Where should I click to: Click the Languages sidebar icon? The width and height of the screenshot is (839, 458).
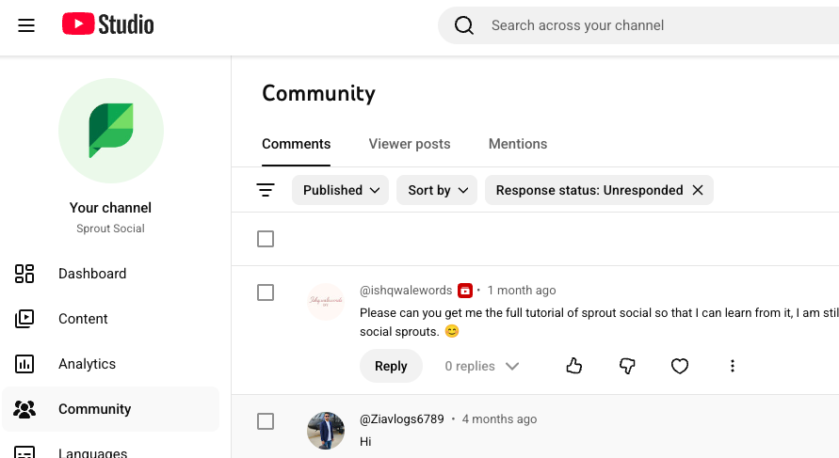pyautogui.click(x=24, y=452)
